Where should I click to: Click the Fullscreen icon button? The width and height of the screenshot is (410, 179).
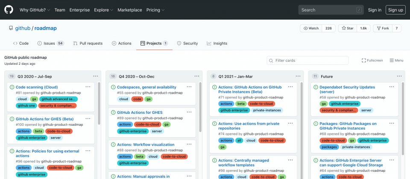[x=364, y=60]
